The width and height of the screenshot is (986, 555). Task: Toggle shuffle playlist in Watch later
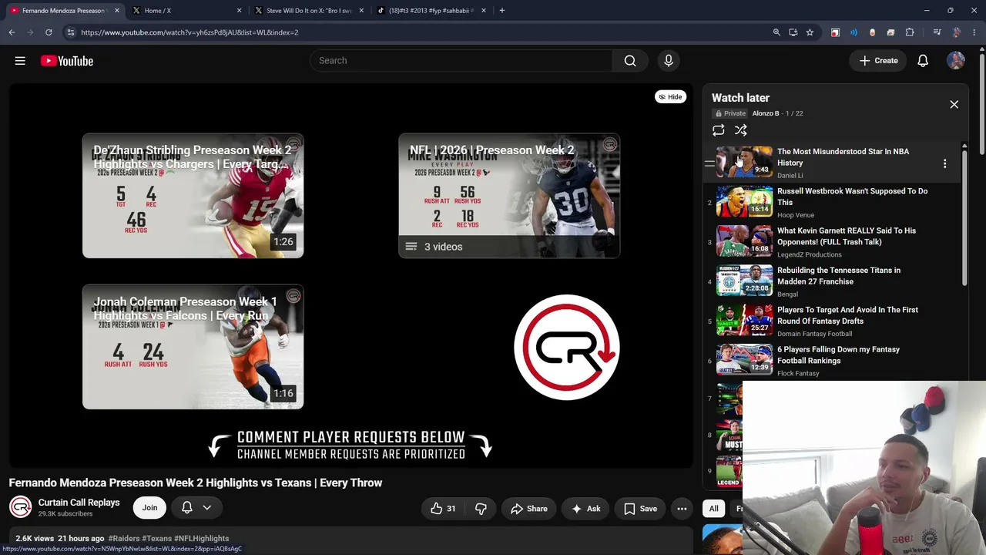point(741,130)
